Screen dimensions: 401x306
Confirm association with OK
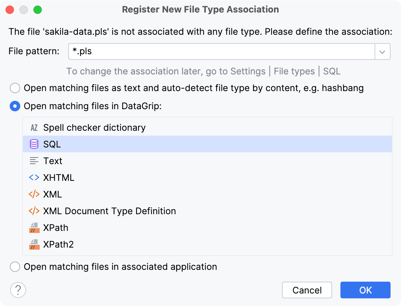[x=365, y=290]
